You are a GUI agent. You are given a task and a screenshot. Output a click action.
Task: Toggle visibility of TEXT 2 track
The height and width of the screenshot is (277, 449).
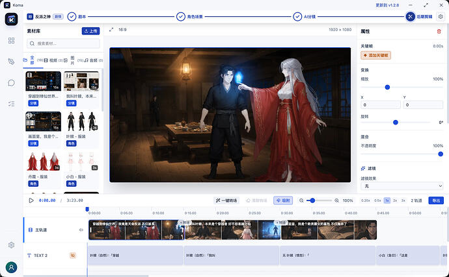coord(73,256)
